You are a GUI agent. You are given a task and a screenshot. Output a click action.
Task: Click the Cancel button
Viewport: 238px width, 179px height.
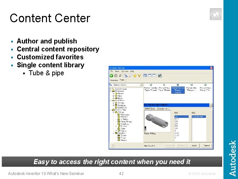click(x=206, y=146)
